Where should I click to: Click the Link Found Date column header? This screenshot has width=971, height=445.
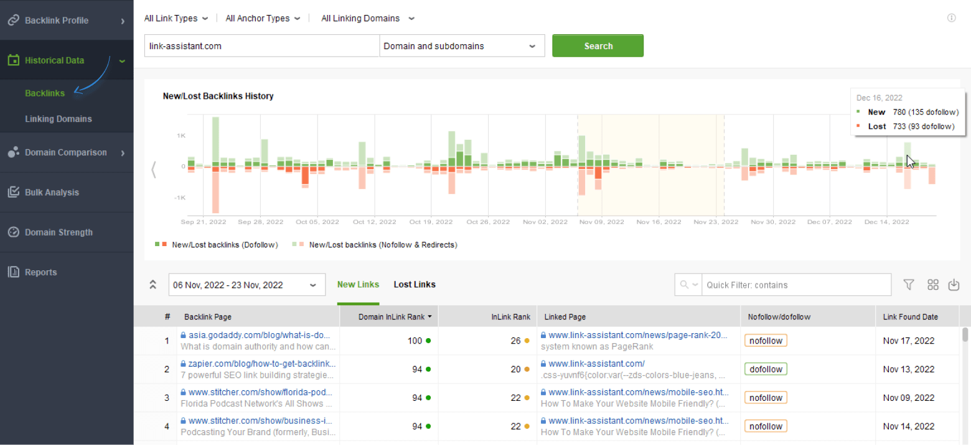(917, 317)
